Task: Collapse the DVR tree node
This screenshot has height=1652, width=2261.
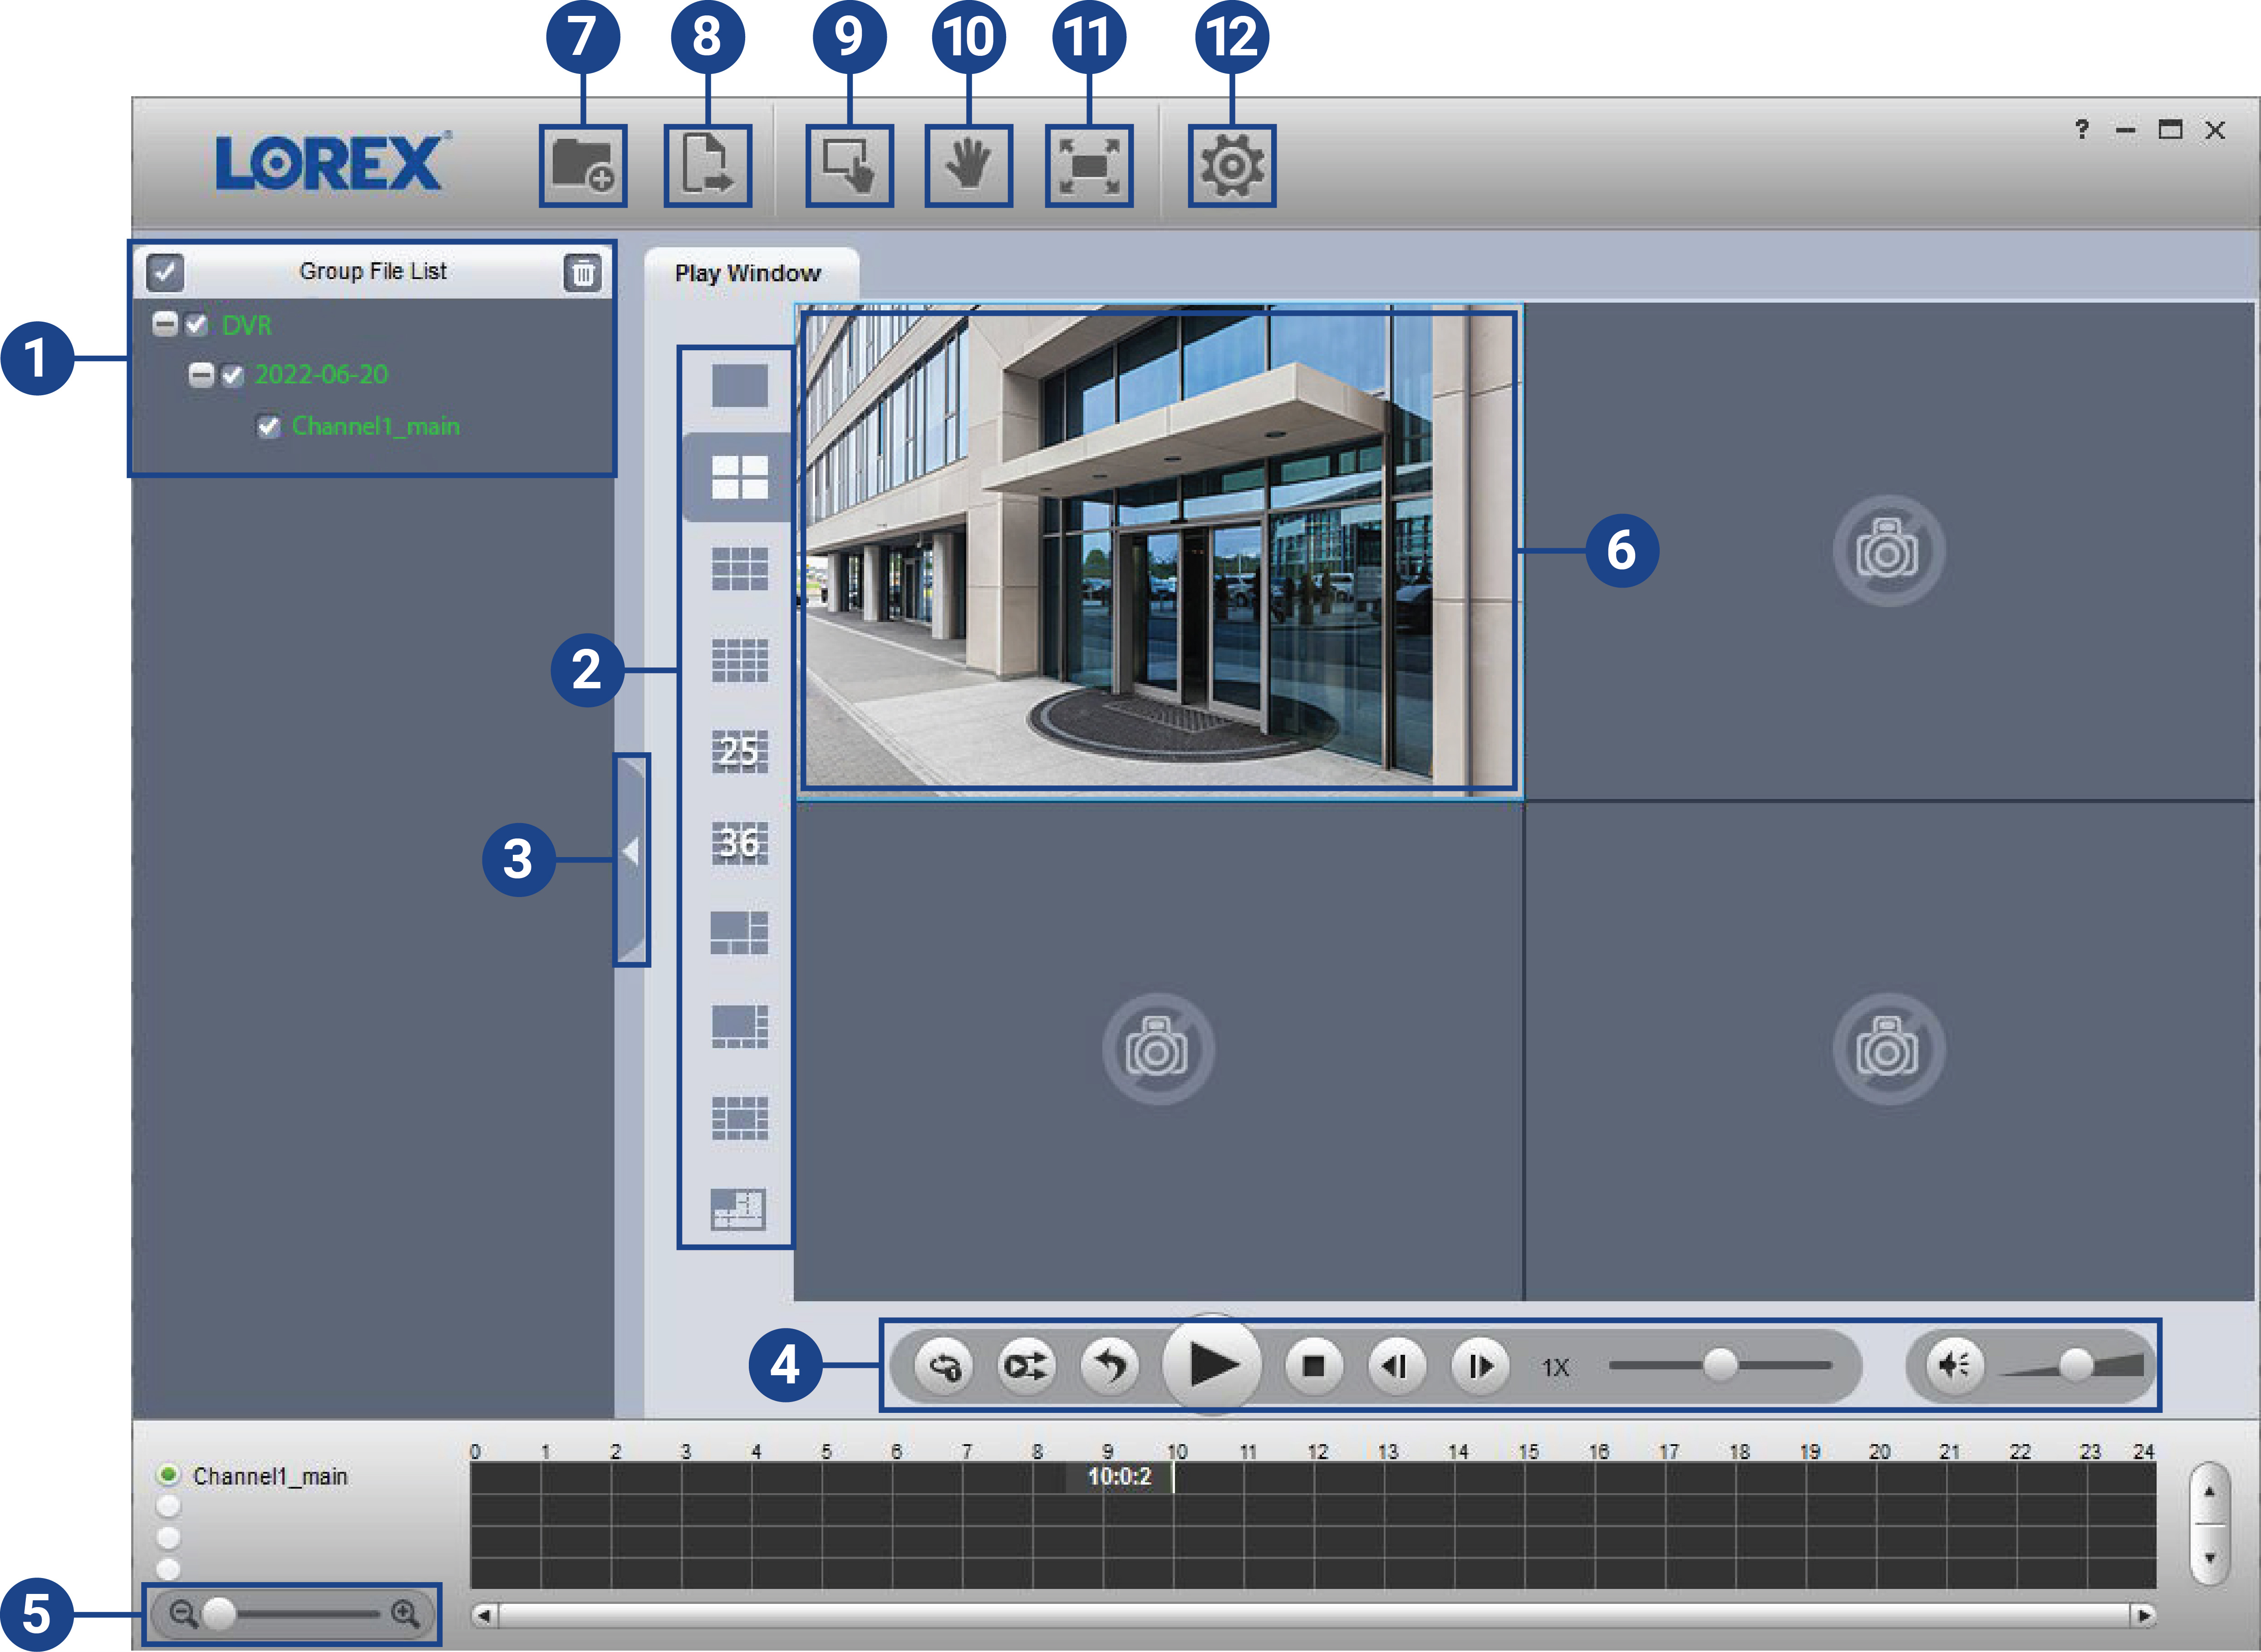Action: click(x=165, y=324)
